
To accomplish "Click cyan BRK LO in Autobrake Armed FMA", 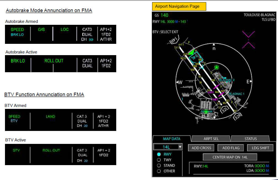I will tap(17, 35).
